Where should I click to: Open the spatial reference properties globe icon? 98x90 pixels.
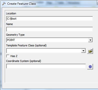(90, 66)
